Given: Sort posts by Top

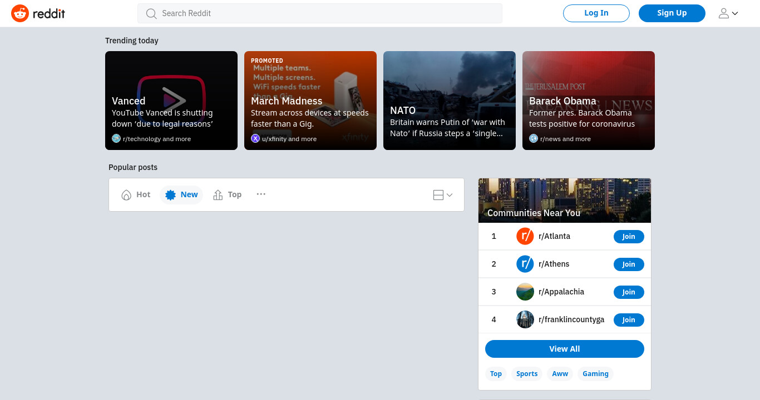Looking at the screenshot, I should 228,194.
